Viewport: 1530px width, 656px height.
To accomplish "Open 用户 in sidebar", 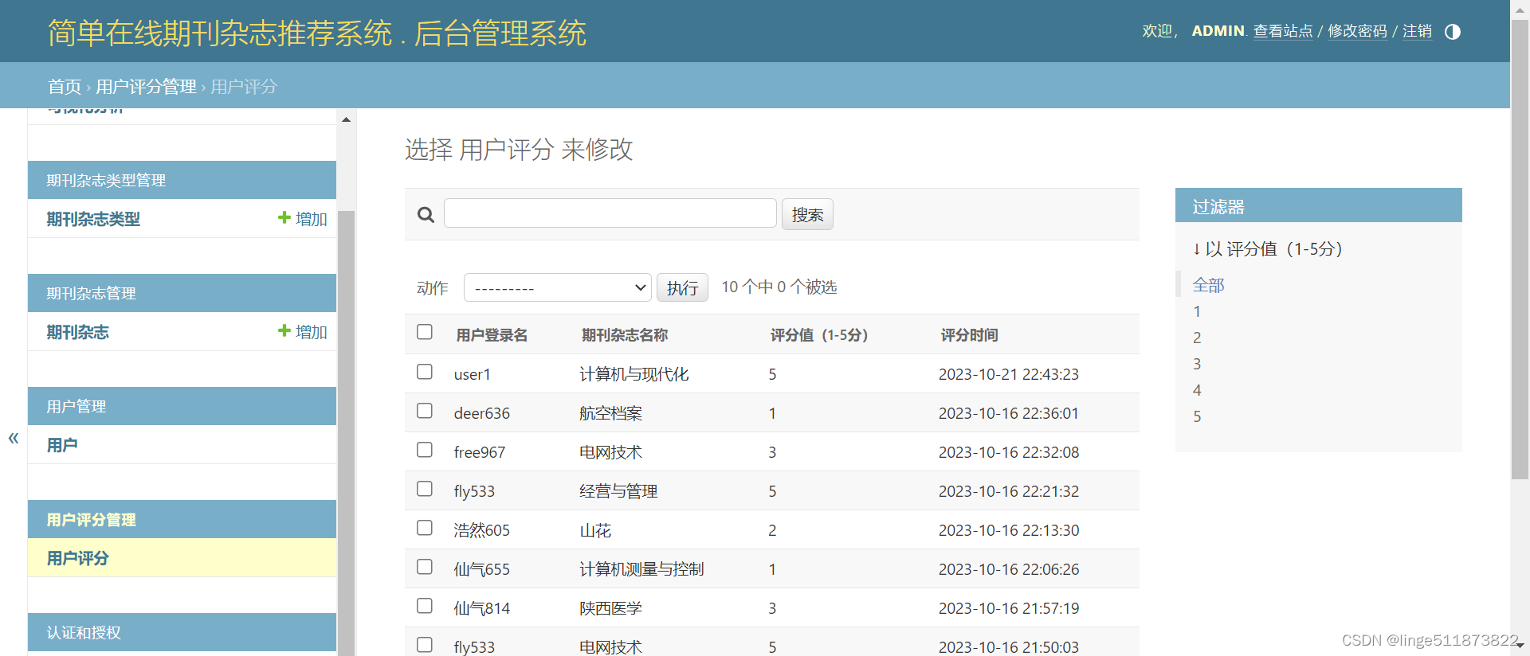I will coord(62,445).
